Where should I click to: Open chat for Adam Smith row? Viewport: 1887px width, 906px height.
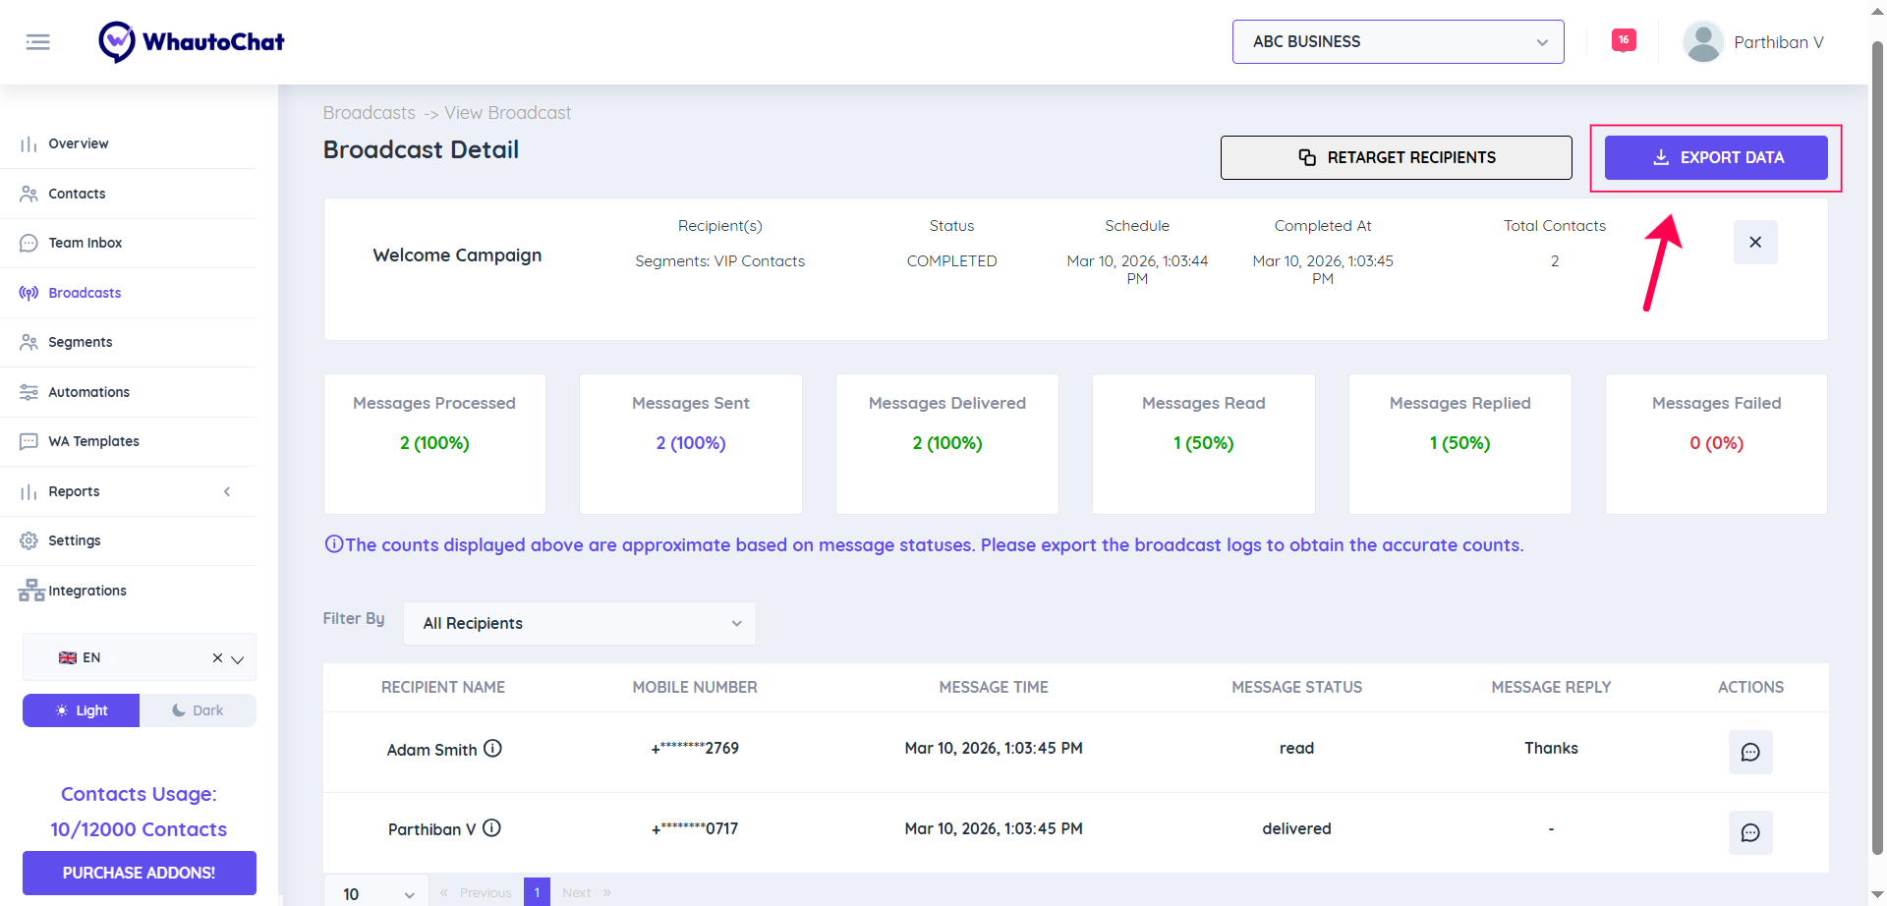(x=1749, y=752)
